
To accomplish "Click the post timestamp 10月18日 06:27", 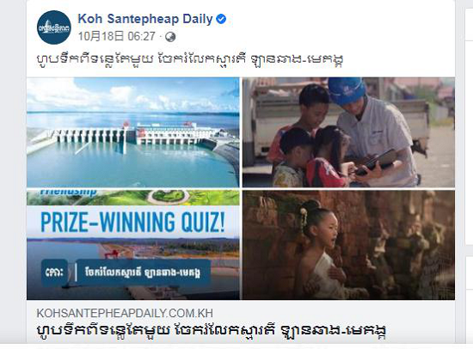I will pos(116,36).
